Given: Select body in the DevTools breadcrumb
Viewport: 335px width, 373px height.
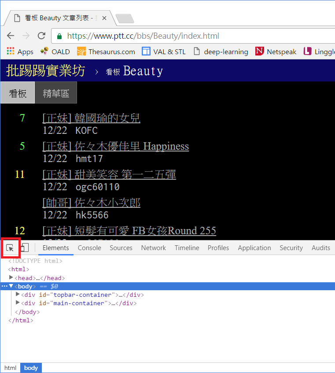Looking at the screenshot, I should tap(31, 368).
